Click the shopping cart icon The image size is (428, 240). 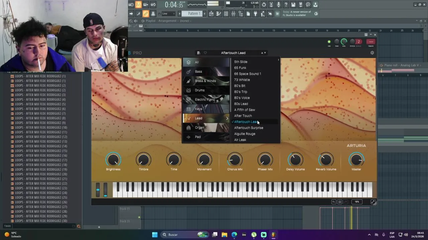click(277, 14)
